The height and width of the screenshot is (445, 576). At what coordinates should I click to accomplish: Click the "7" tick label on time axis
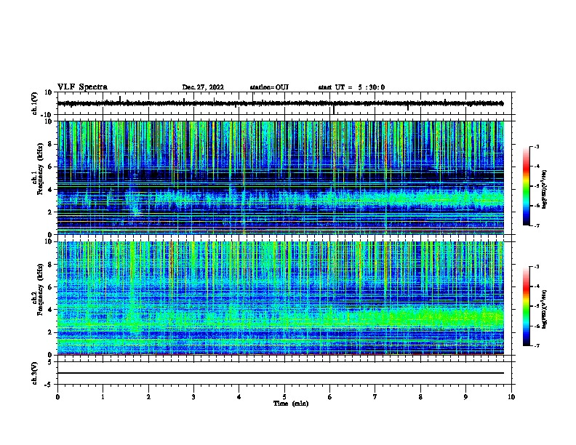point(375,397)
